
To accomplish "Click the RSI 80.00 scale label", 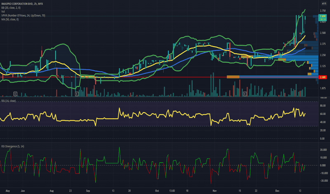I will tap(323, 106).
